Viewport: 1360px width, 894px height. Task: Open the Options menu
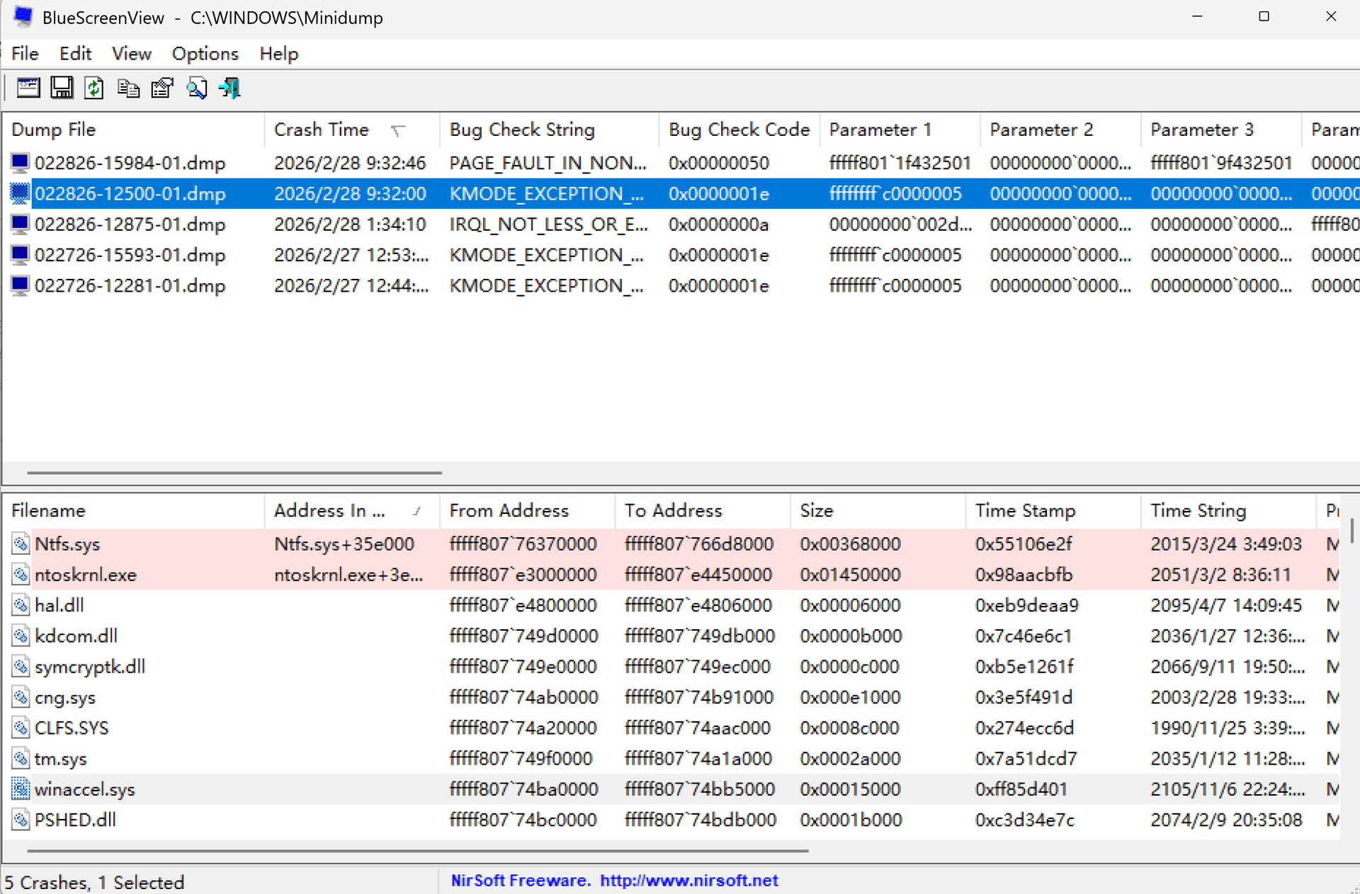(x=205, y=54)
